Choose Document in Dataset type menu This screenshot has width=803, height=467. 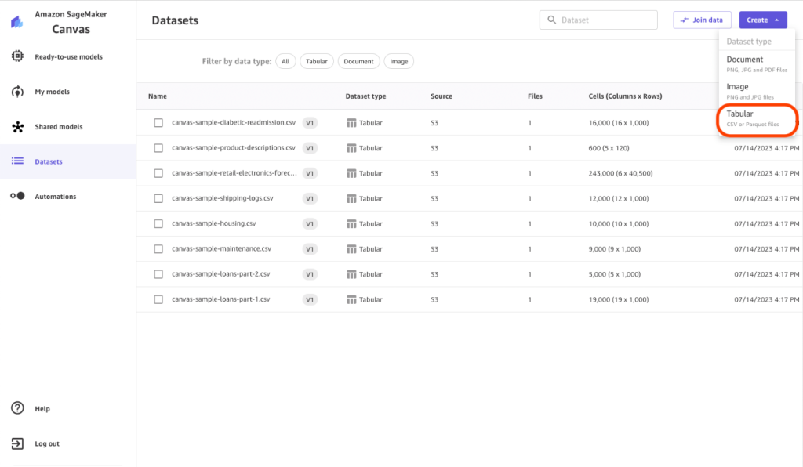pos(757,64)
